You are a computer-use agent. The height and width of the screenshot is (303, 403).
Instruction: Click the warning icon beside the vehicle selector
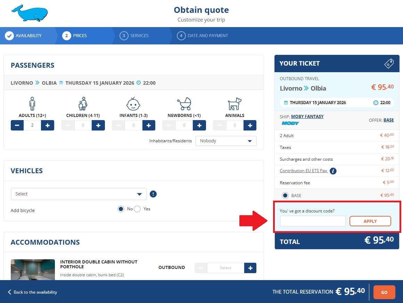pyautogui.click(x=153, y=194)
